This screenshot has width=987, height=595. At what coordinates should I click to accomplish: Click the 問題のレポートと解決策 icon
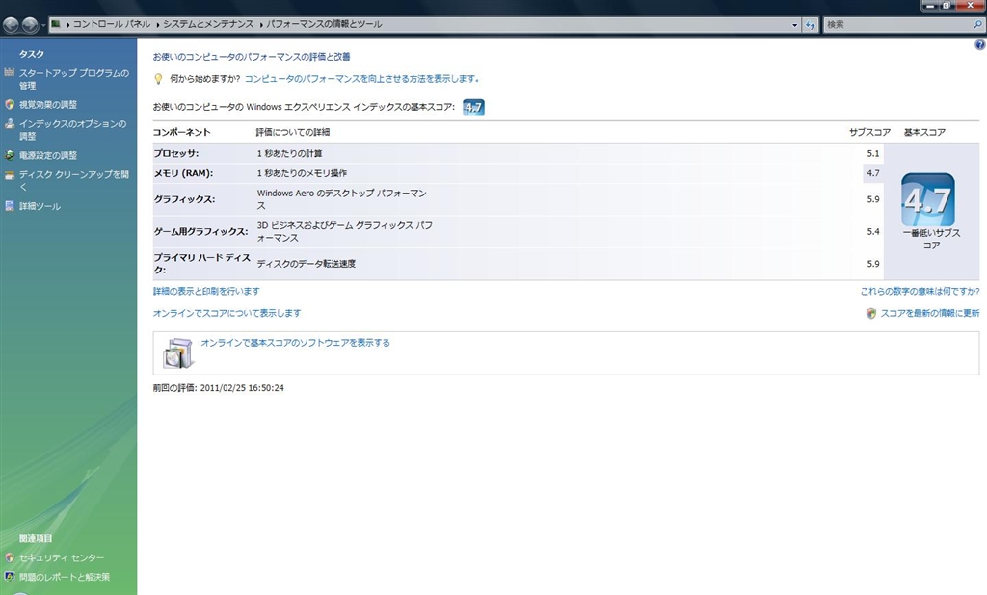pyautogui.click(x=9, y=576)
